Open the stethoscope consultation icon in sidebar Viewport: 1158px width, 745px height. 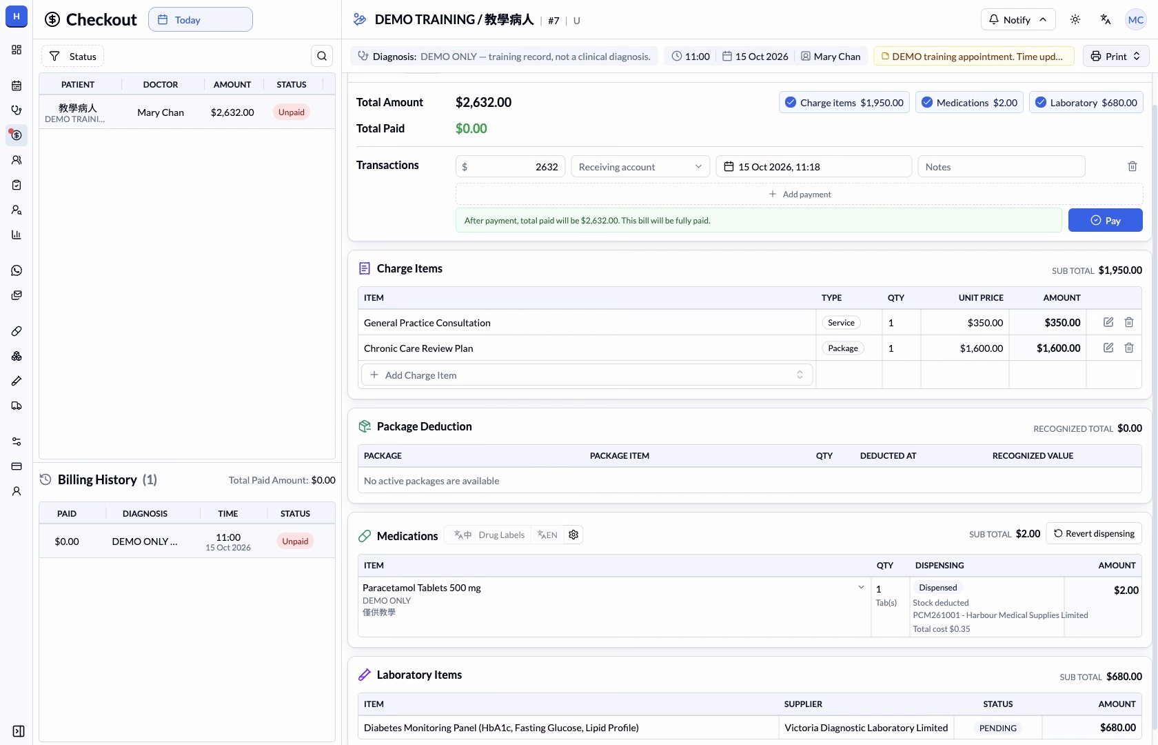[x=17, y=110]
